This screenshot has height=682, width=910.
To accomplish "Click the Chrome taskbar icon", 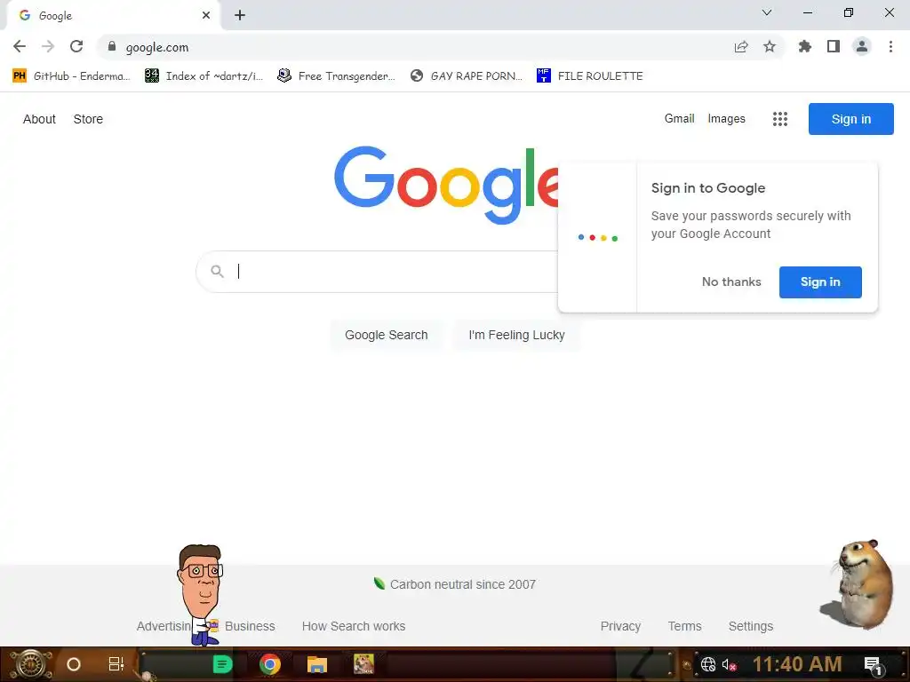I will [x=270, y=664].
